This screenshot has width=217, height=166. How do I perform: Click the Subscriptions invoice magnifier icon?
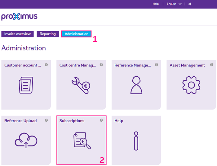pos(82,141)
